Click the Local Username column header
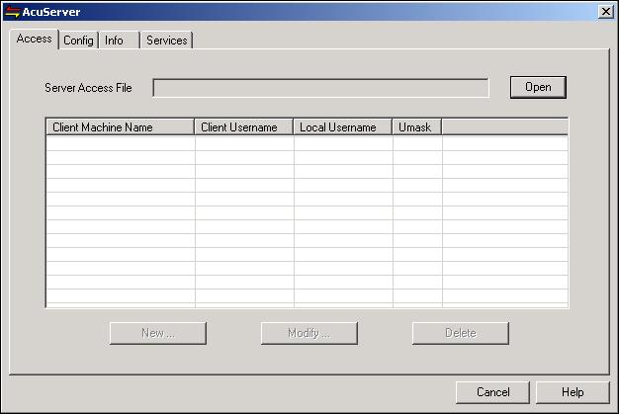The width and height of the screenshot is (619, 414). [342, 127]
